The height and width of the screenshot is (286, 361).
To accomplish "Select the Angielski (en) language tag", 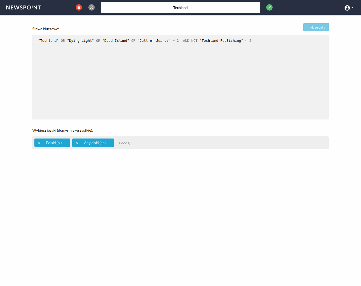I will [x=95, y=143].
